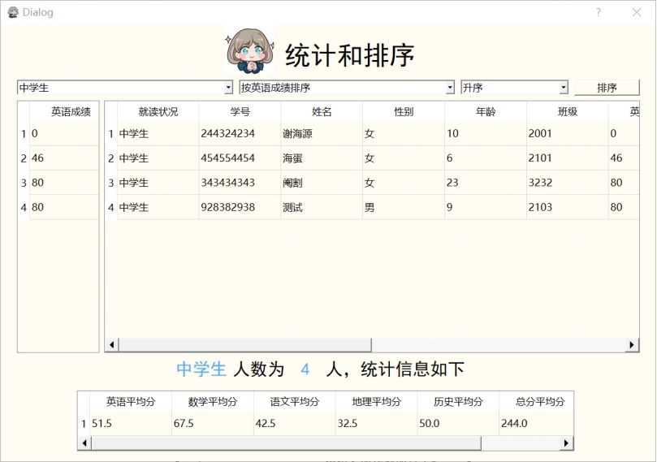
Task: Select the age cell 9
Action: [x=485, y=207]
